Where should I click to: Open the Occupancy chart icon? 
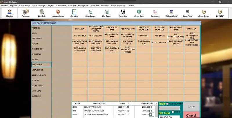[155, 13]
